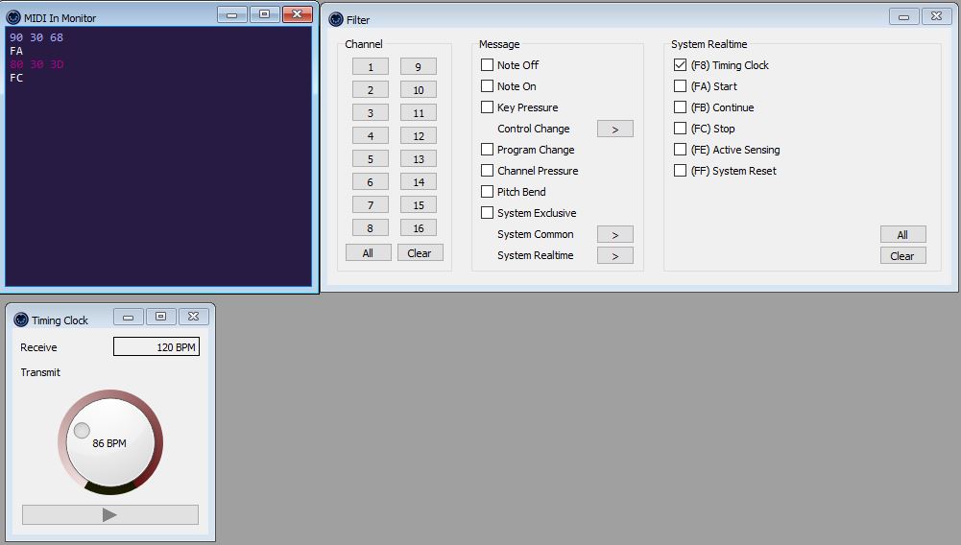Expand System Realtime options with arrow
Viewport: 961px width, 545px height.
tap(615, 256)
